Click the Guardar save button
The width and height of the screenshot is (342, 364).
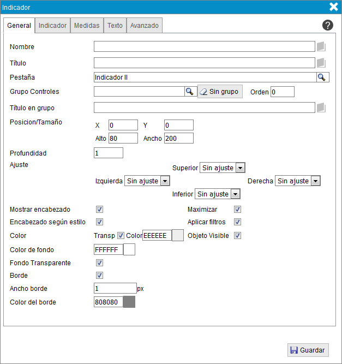pos(308,350)
